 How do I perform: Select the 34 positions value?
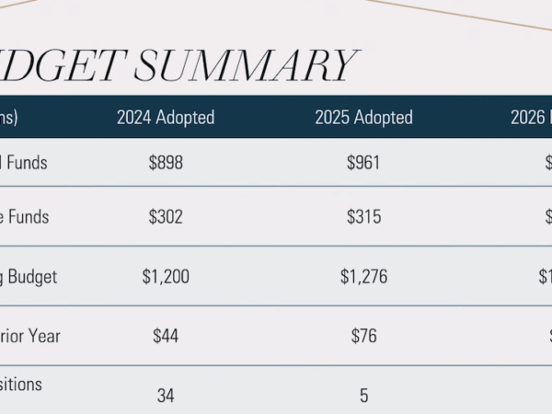[x=166, y=396]
